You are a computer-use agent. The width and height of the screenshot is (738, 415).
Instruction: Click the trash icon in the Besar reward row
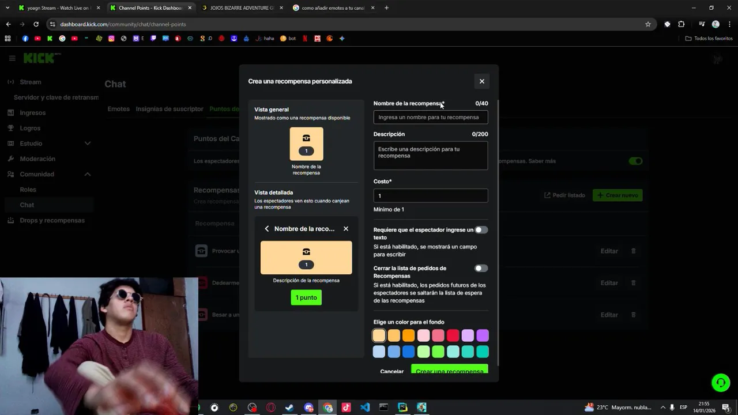(634, 315)
